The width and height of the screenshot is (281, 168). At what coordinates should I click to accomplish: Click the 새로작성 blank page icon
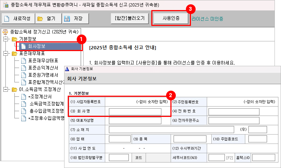pos(7,19)
